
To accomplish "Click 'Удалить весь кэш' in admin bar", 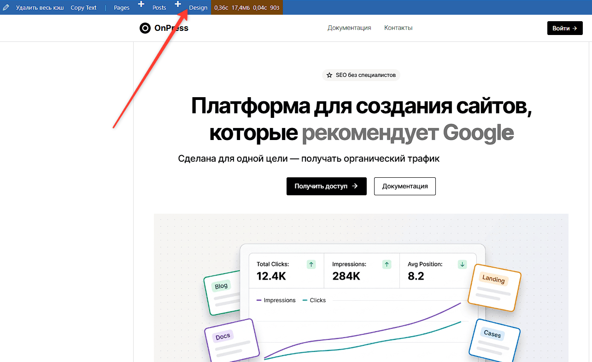I will pos(40,8).
